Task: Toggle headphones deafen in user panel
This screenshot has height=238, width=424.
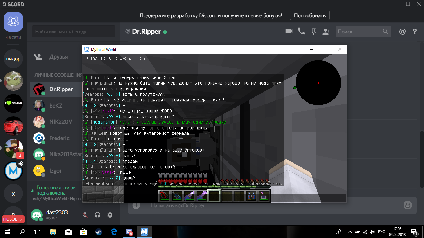Action: point(97,215)
